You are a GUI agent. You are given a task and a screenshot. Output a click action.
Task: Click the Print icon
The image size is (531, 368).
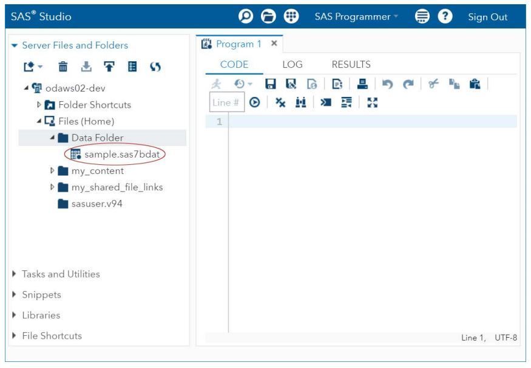(x=362, y=84)
